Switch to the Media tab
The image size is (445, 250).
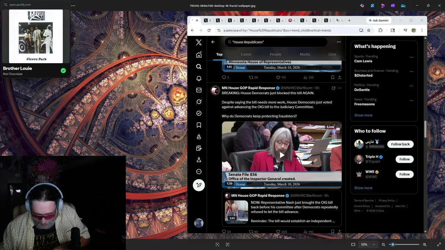[x=305, y=54]
